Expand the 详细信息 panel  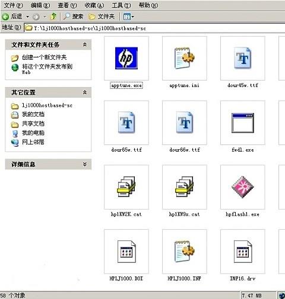85,164
